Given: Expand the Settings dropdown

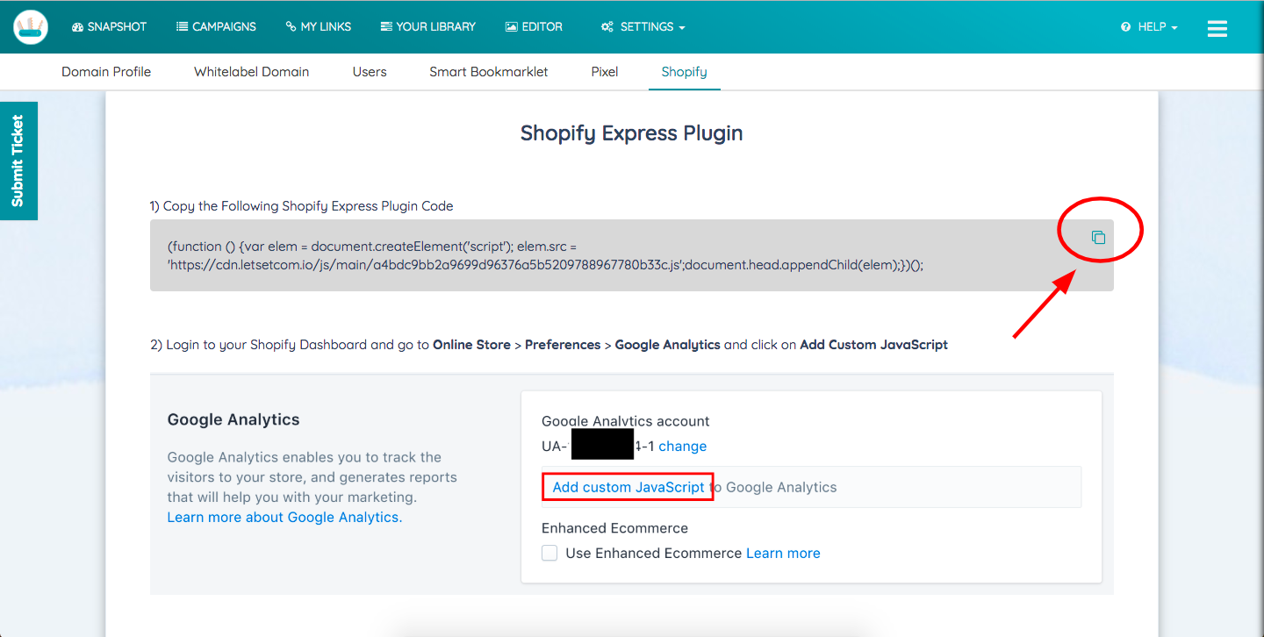Looking at the screenshot, I should pos(643,27).
